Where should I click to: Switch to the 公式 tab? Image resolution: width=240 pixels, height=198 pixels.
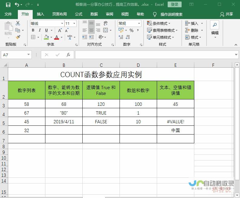[x=79, y=14]
